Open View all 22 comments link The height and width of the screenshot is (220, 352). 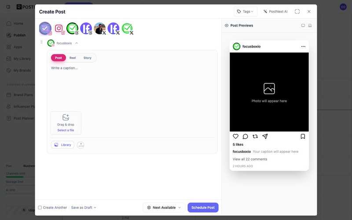(250, 159)
